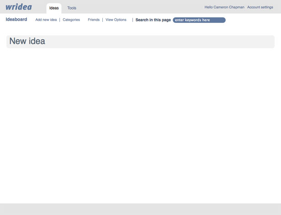Click the Ideaboard heading

16,19
